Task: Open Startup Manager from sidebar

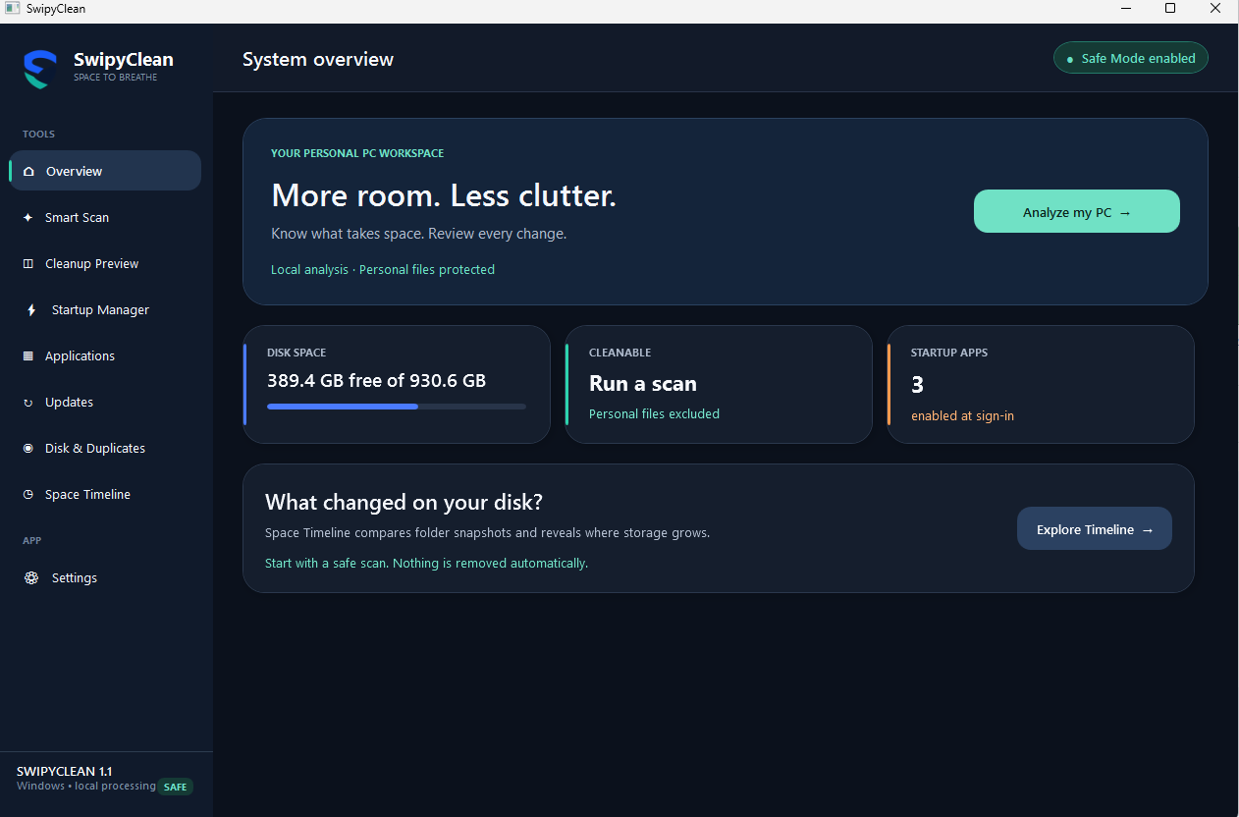Action: (x=105, y=309)
